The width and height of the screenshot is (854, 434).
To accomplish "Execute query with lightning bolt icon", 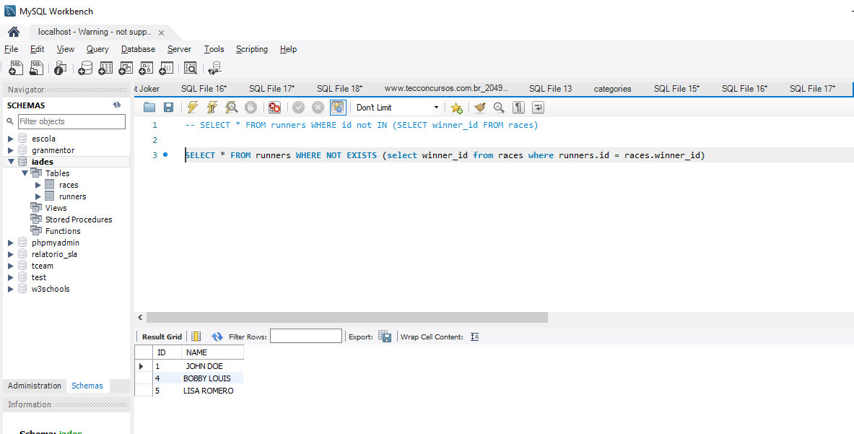I will (x=192, y=108).
